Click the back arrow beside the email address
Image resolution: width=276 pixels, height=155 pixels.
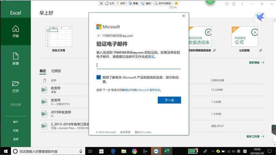click(x=99, y=36)
